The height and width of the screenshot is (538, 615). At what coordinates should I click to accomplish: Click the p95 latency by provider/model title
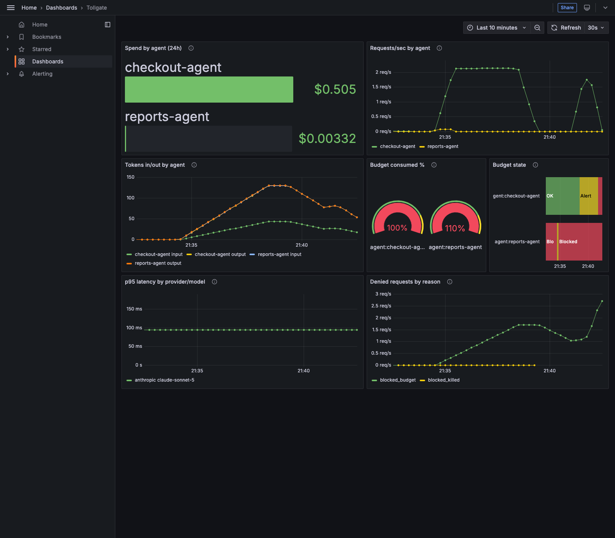tap(165, 282)
